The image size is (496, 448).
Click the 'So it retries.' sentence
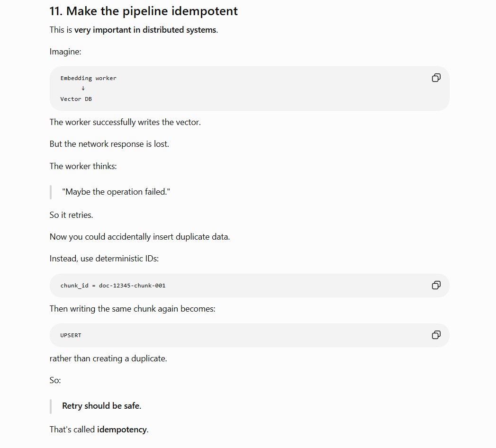click(71, 215)
